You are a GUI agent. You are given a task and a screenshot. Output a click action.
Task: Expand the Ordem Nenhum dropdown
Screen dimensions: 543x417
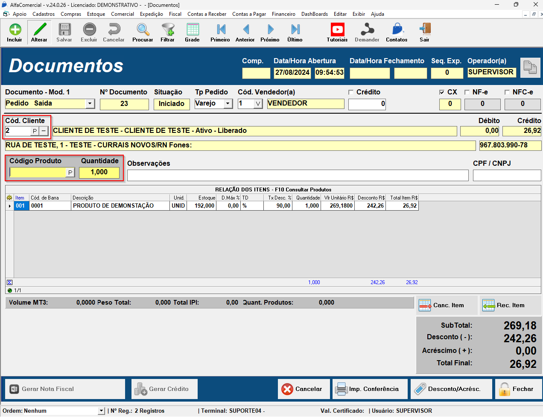pyautogui.click(x=101, y=411)
